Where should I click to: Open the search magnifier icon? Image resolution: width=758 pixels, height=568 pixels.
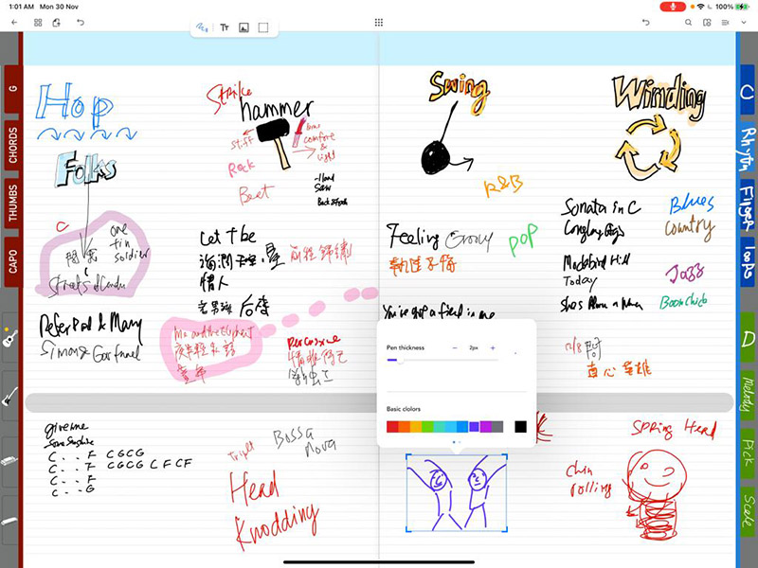[688, 22]
